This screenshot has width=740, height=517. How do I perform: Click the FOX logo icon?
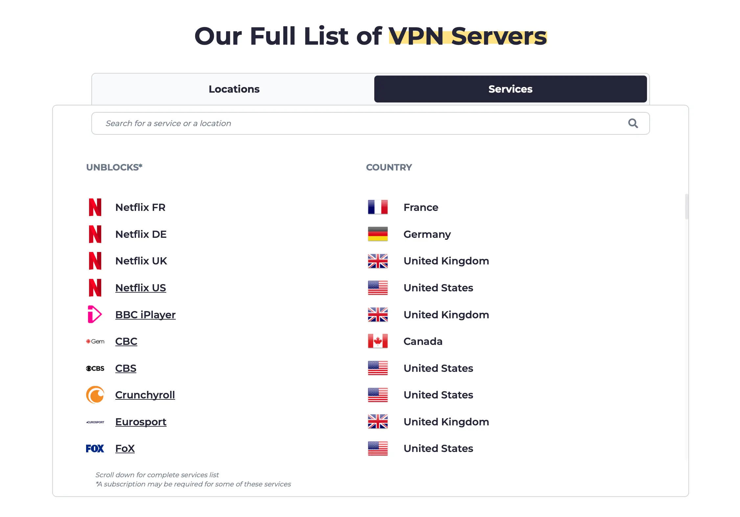point(95,448)
